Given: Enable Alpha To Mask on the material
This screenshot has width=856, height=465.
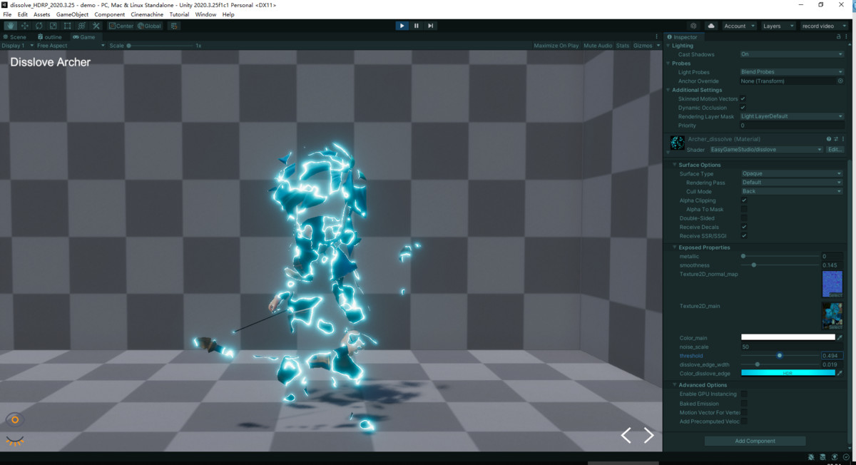Looking at the screenshot, I should click(x=744, y=209).
